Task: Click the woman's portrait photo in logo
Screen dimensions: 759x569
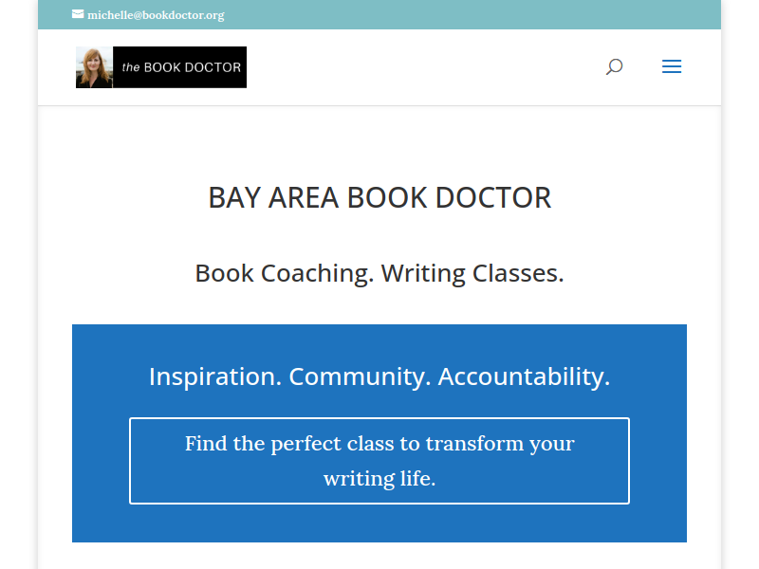Action: (94, 67)
